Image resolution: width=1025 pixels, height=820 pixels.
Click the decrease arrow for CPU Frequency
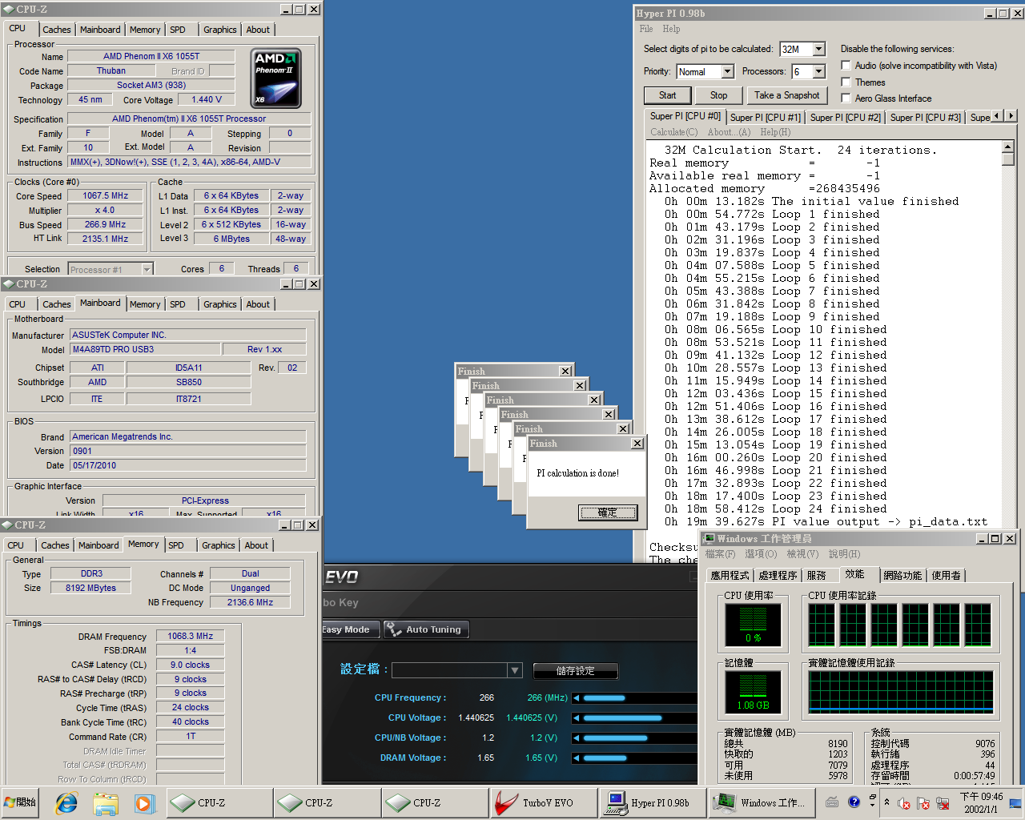577,697
